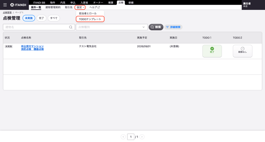Open the 点検種別 dropdown
265x142 pixels.
(112, 27)
